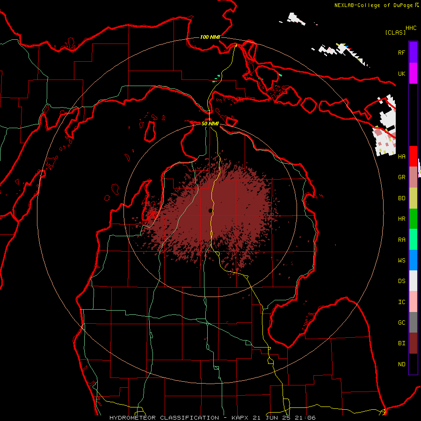Screen dimensions: 421x421
Task: Click the ND legend label
Action: pos(401,364)
